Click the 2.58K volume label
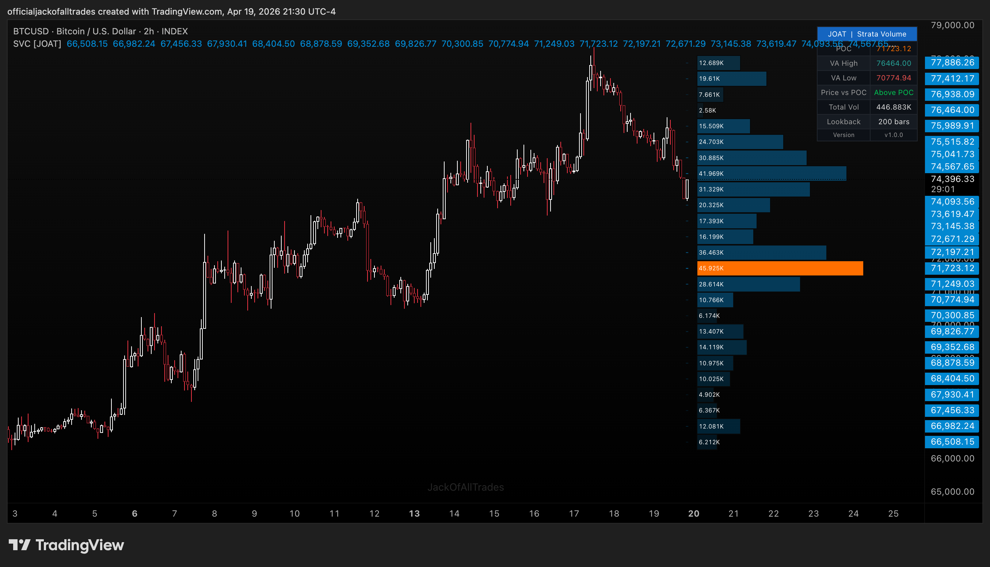Screen dimensions: 990x567 click(x=707, y=111)
